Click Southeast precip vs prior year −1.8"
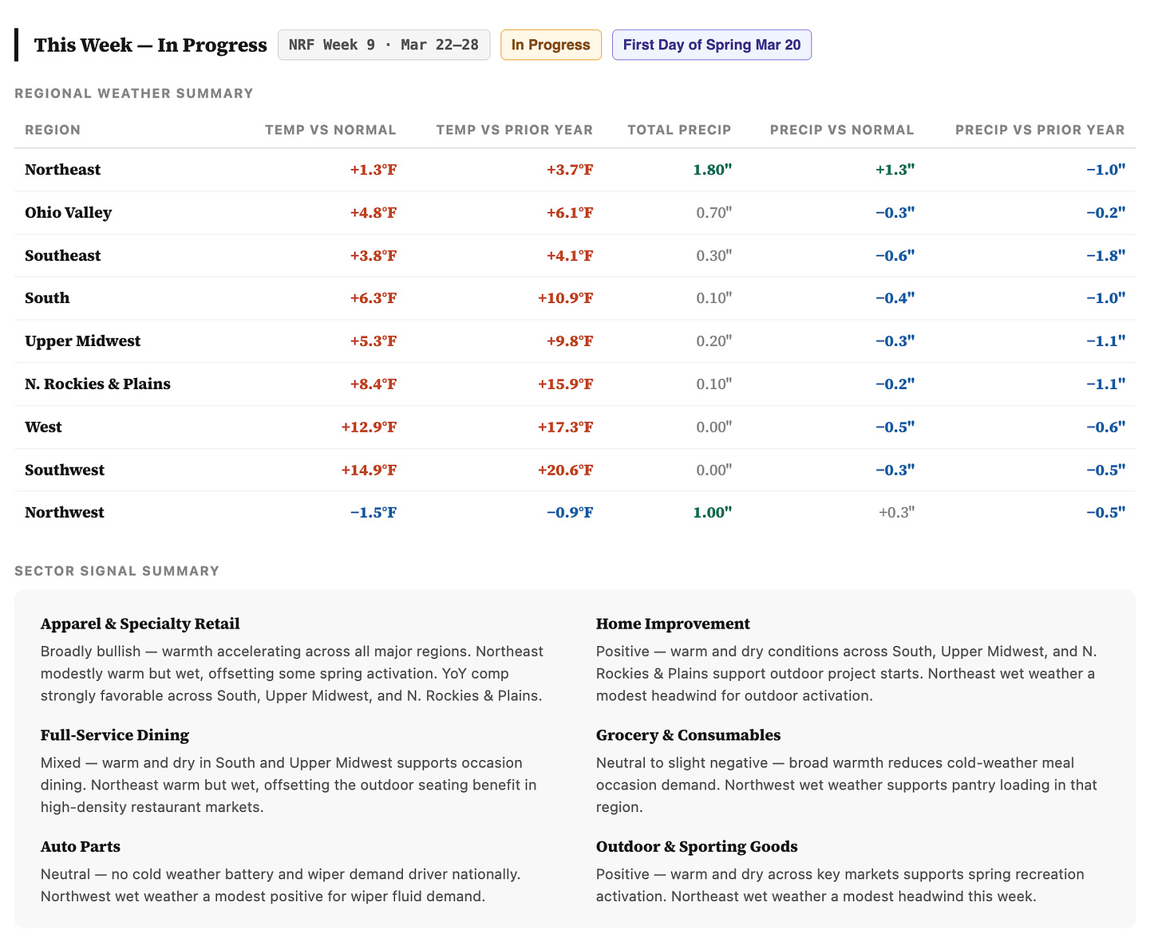The height and width of the screenshot is (949, 1162). pyautogui.click(x=1105, y=256)
